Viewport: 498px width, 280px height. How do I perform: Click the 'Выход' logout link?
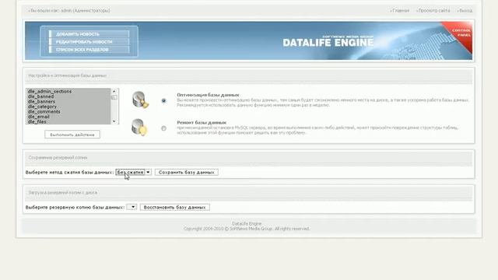click(x=465, y=10)
